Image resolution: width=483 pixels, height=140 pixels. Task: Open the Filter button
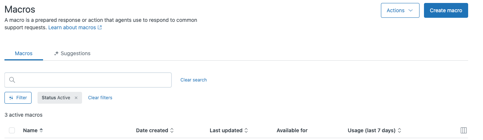pos(18,98)
